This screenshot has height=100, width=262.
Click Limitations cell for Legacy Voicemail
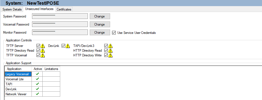[51, 74]
